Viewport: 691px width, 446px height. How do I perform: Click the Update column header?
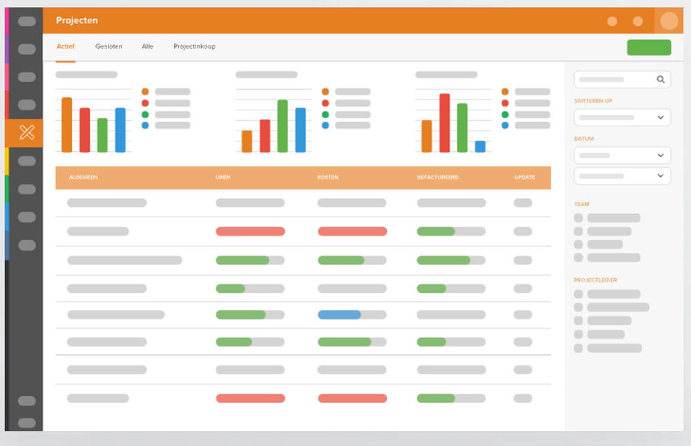tap(524, 177)
